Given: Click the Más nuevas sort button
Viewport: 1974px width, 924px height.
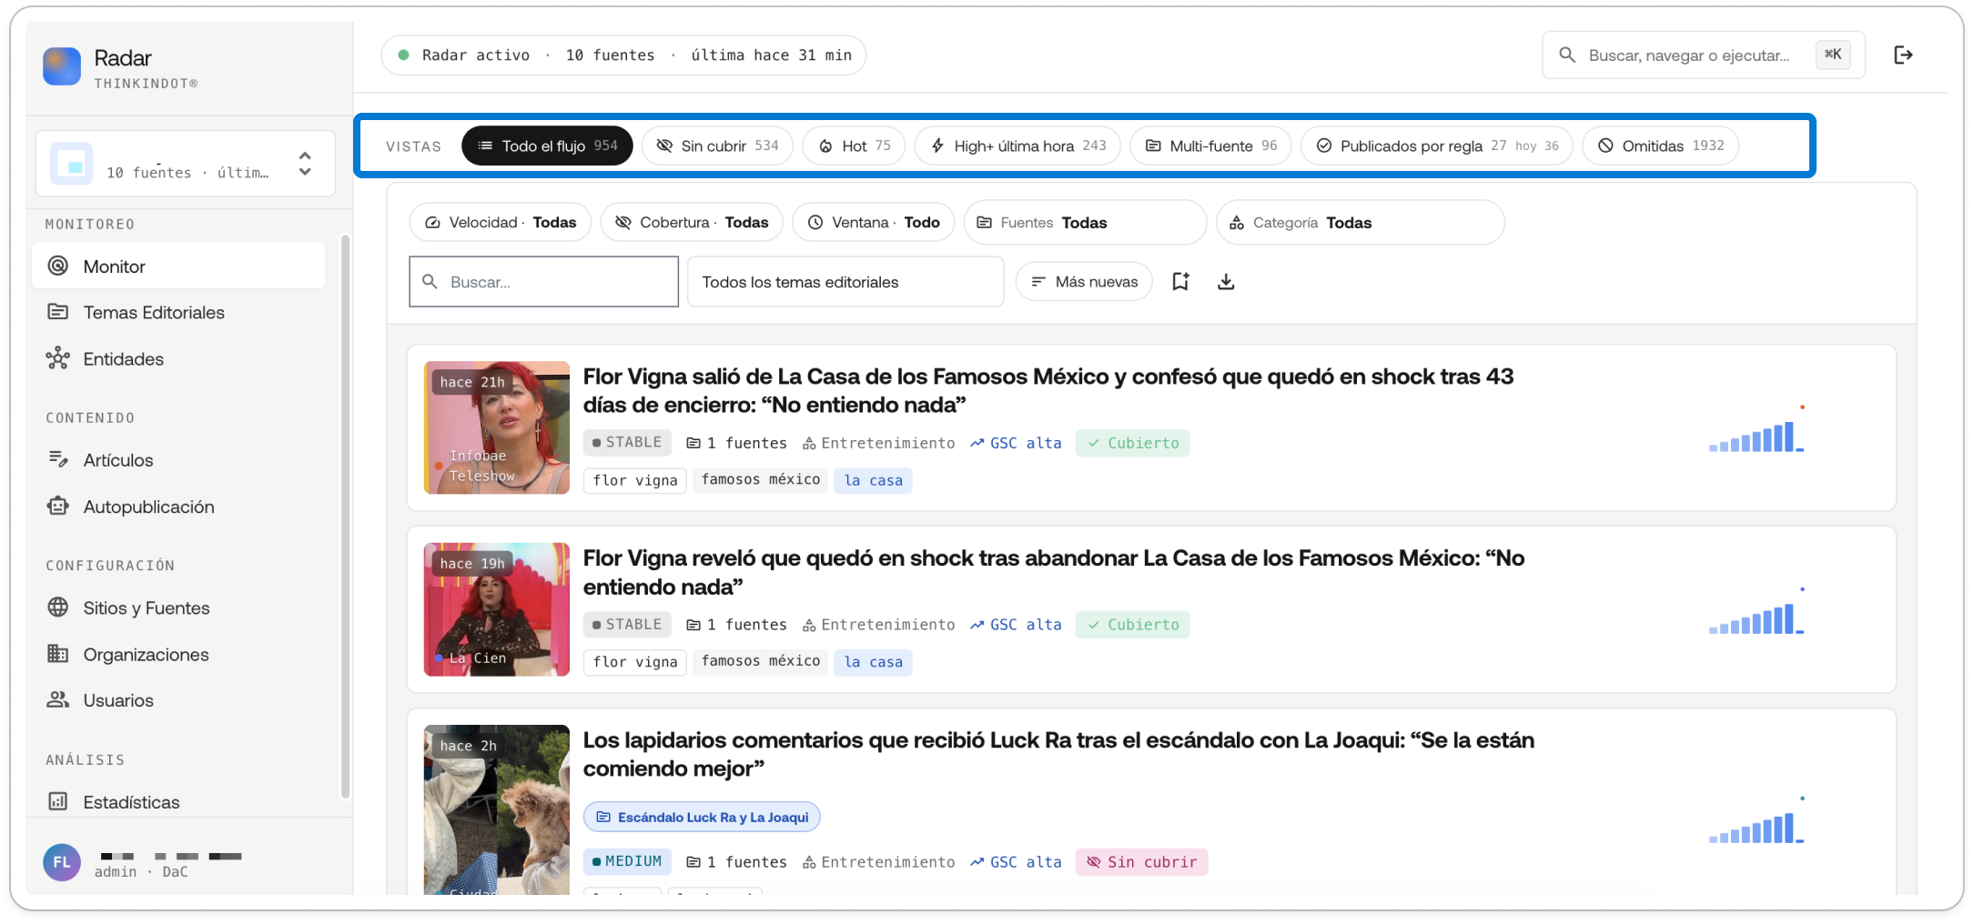Looking at the screenshot, I should pos(1084,282).
